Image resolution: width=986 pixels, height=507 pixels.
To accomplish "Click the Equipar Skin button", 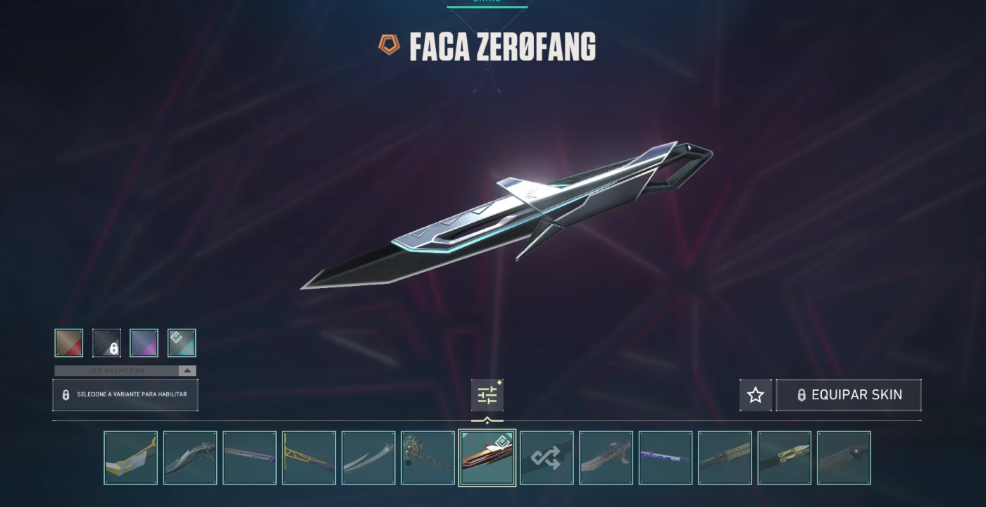I will point(849,395).
